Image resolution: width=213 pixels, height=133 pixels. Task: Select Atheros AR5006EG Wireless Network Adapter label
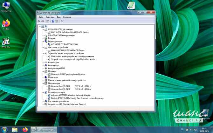point(71,95)
